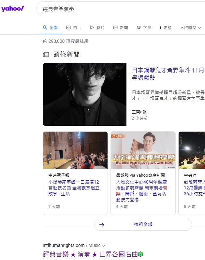Click the graduation cap icon beside 字典
The height and width of the screenshot is (260, 205).
click(139, 28)
